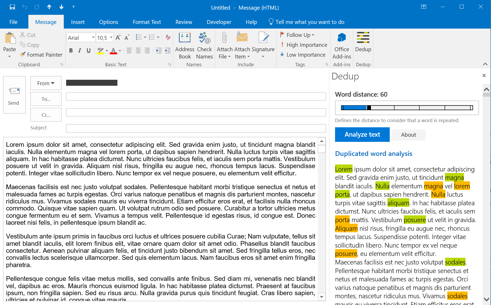Open the 10,5 font size dropdown
Screen dimensions: 491x305
coord(111,38)
